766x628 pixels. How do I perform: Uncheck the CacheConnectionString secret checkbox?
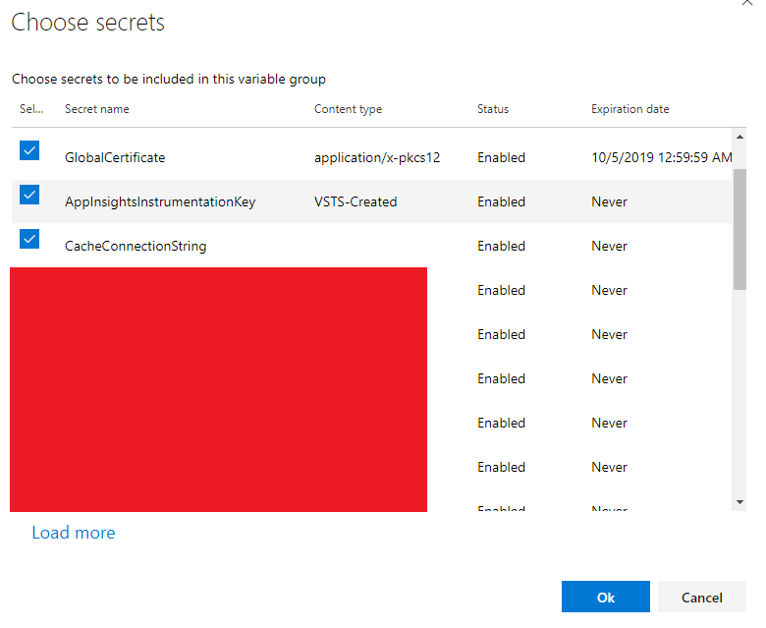[29, 239]
